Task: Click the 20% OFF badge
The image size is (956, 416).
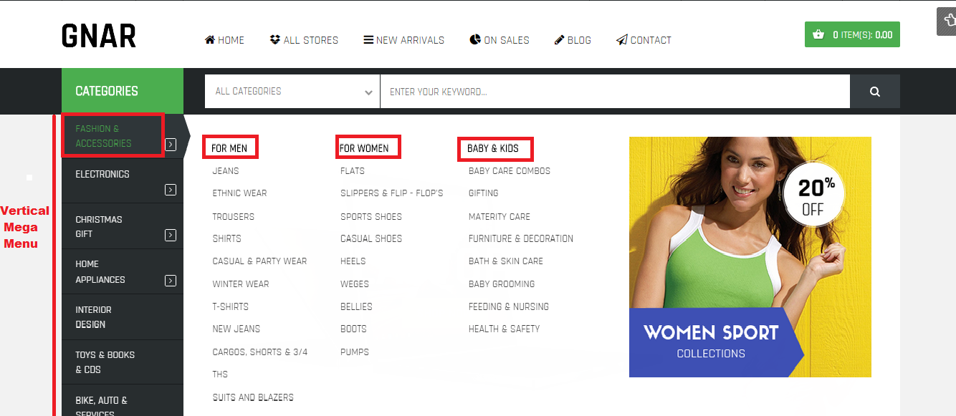Action: click(813, 195)
